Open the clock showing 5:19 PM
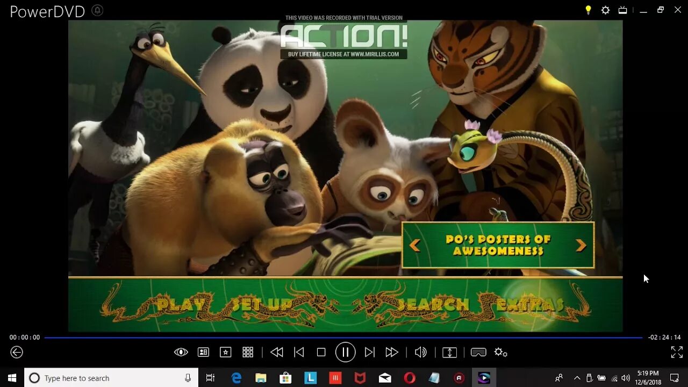 (648, 378)
